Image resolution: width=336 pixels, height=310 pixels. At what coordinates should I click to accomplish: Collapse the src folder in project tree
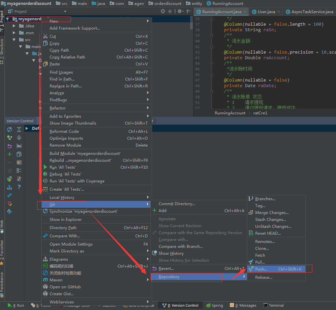(14, 40)
